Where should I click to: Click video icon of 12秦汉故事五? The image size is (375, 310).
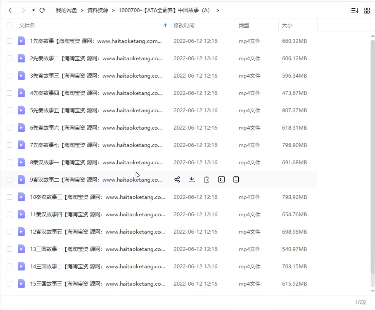coord(21,232)
